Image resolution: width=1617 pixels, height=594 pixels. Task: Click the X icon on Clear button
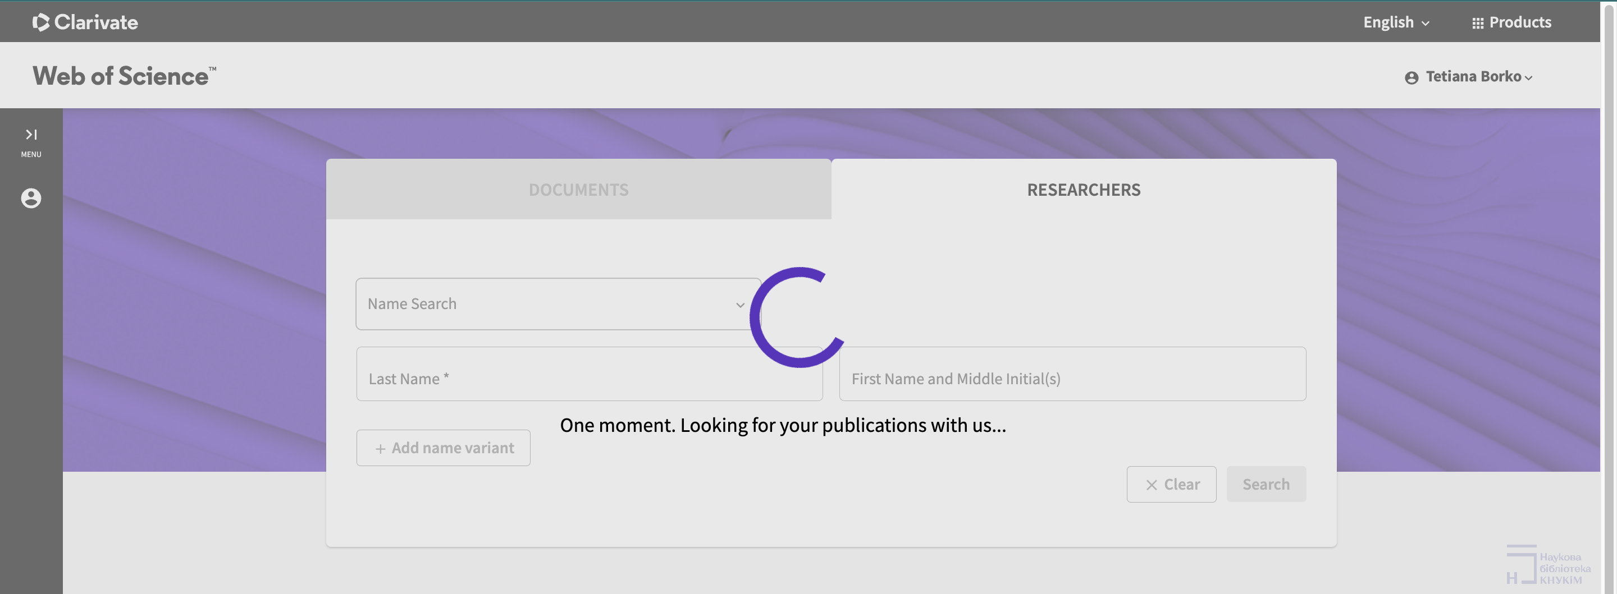point(1151,485)
